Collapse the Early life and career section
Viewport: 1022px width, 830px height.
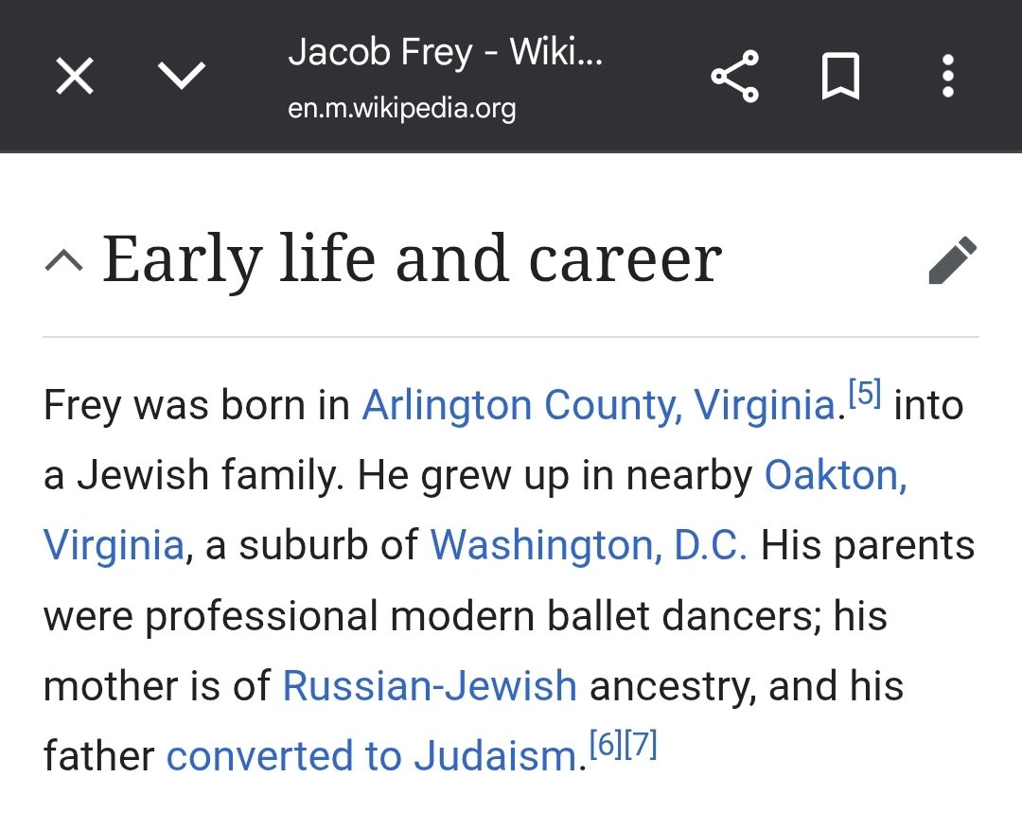[64, 261]
